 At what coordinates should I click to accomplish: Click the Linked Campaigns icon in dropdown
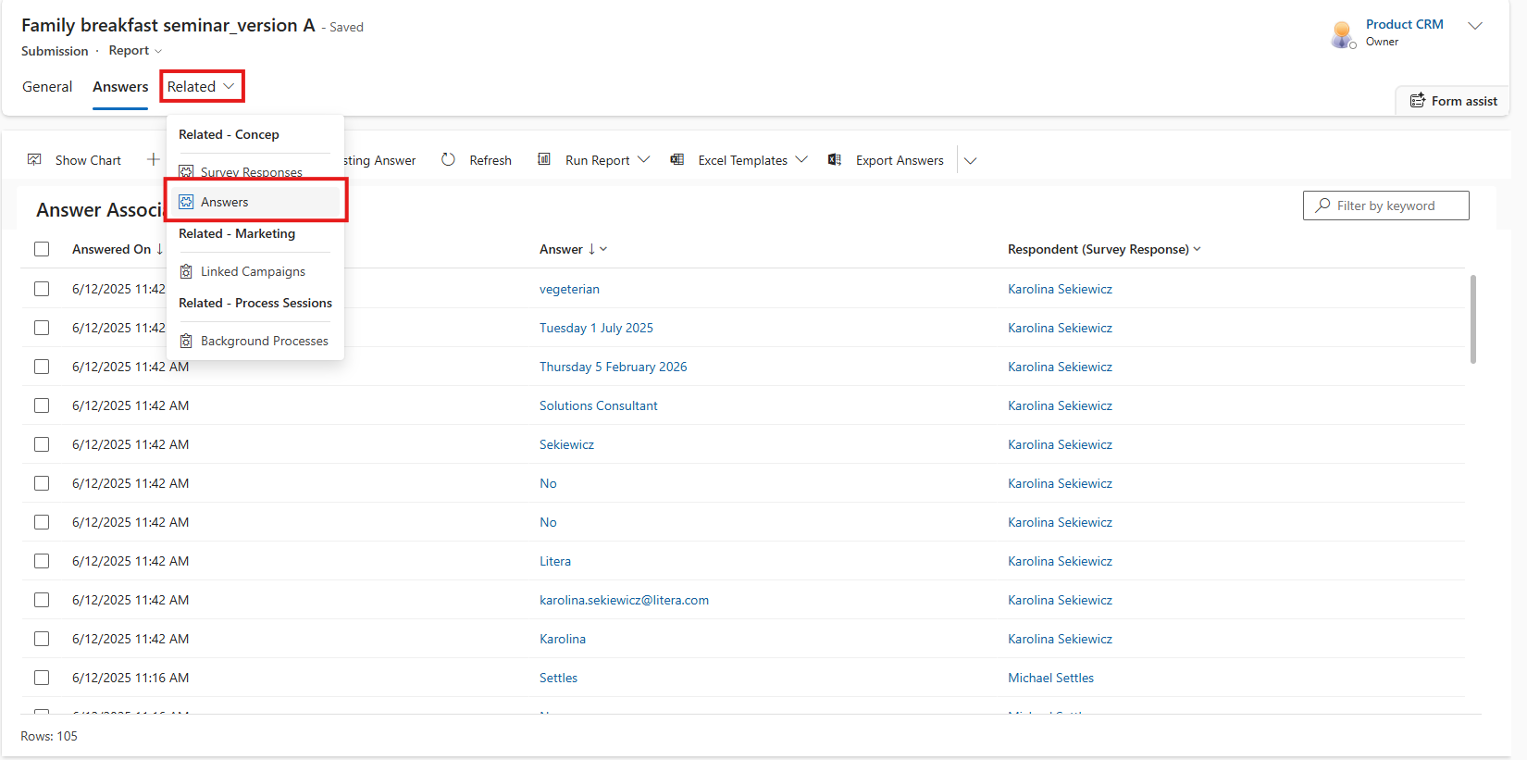[186, 271]
